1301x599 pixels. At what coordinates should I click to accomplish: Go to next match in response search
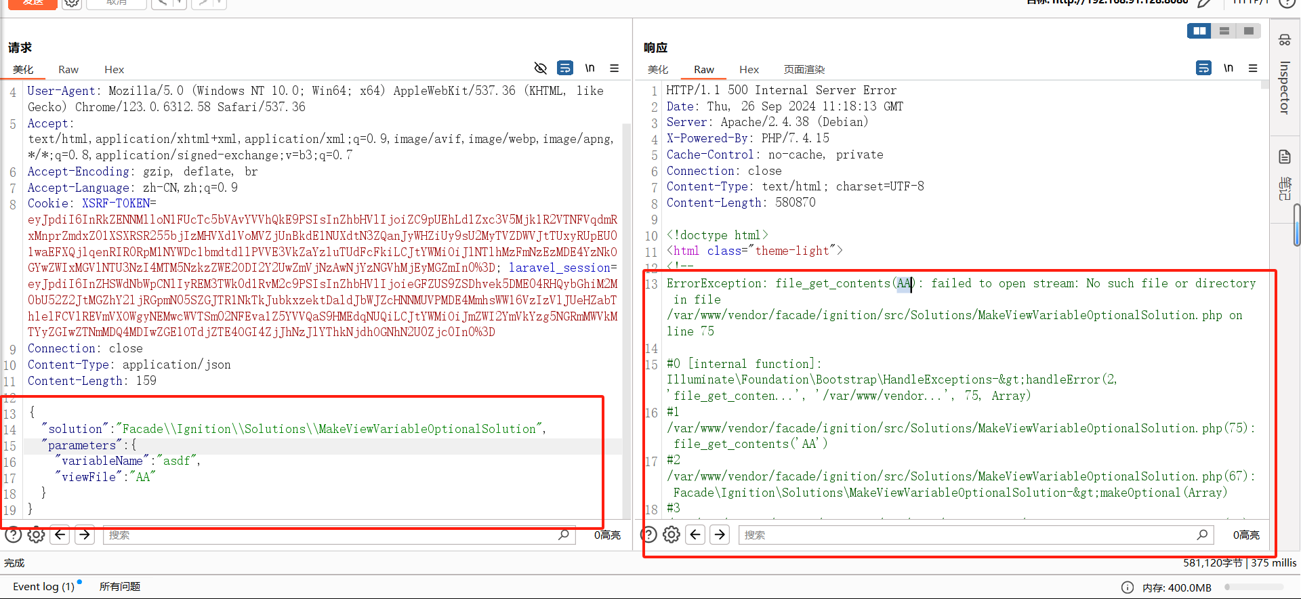click(720, 535)
